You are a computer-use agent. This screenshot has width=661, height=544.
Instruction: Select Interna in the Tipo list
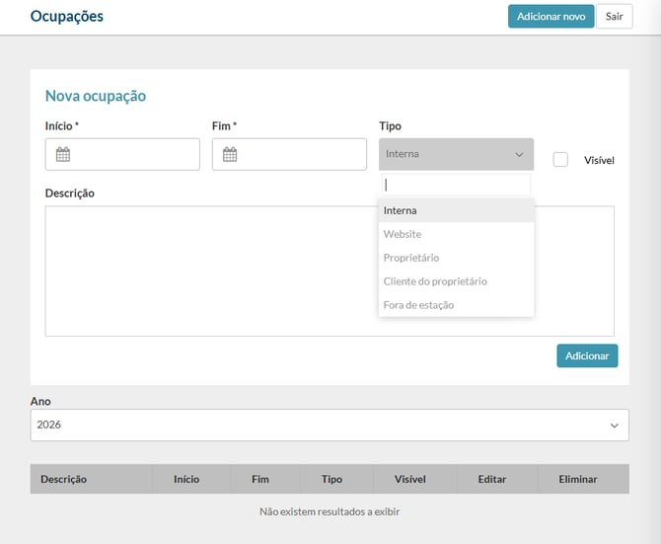coord(456,210)
